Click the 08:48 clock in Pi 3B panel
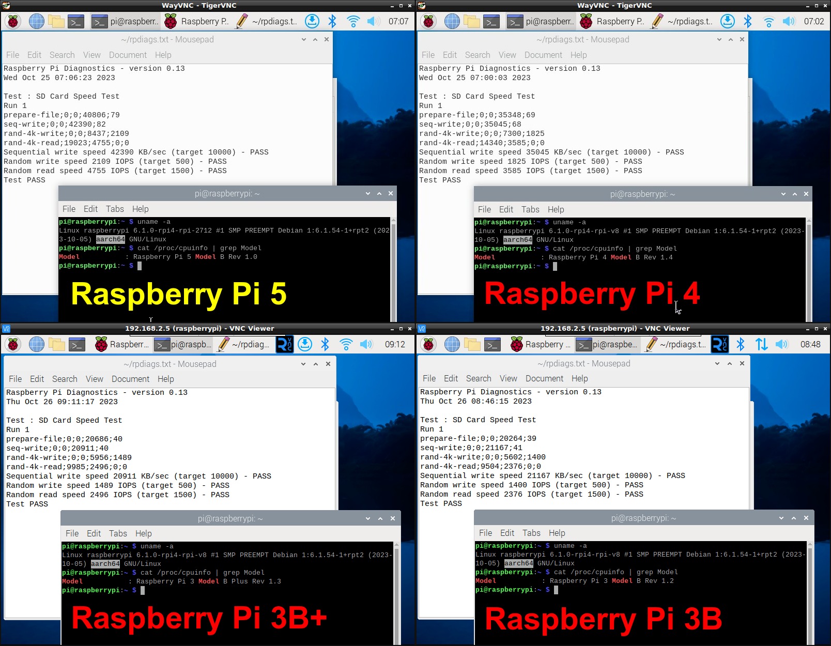This screenshot has width=831, height=646. [810, 344]
